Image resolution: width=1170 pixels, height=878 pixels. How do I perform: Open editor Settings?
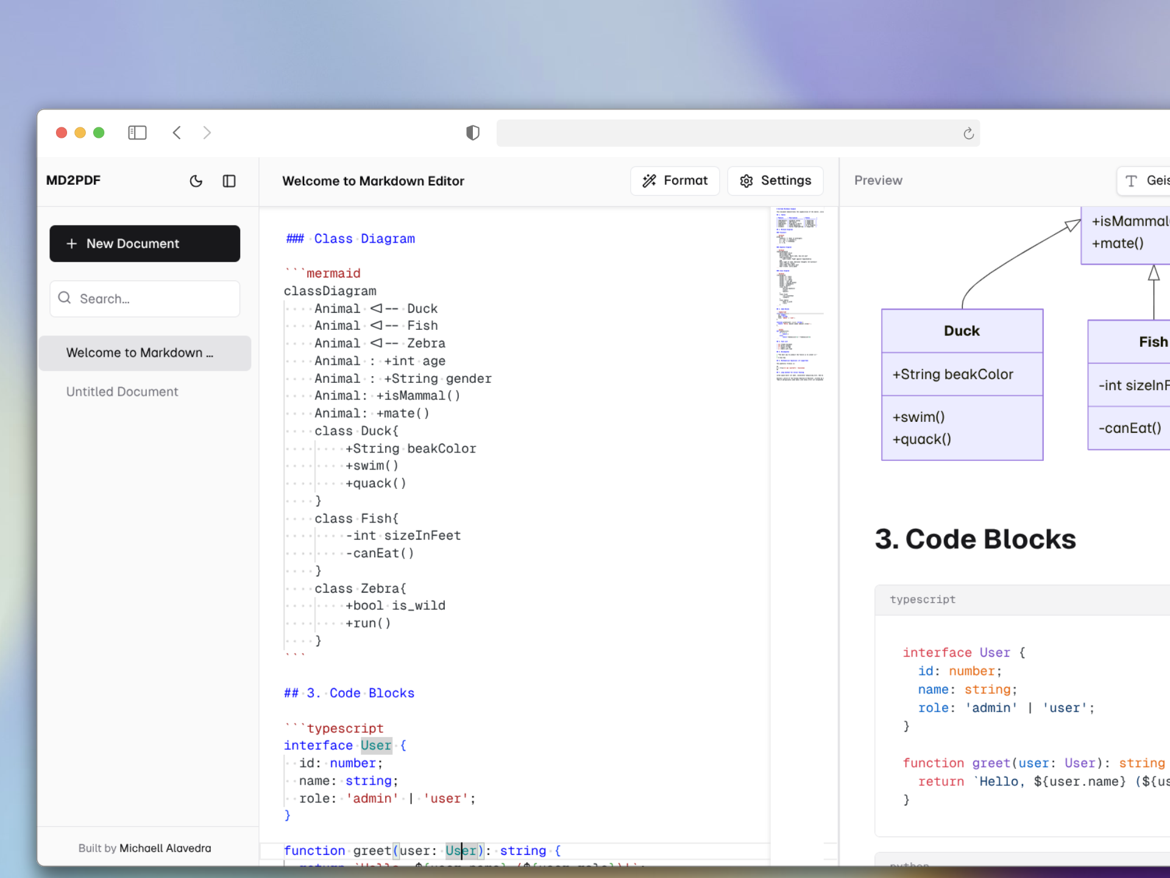pos(776,181)
